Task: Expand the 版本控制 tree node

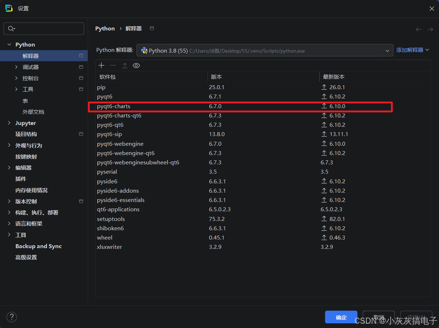Action: 9,201
